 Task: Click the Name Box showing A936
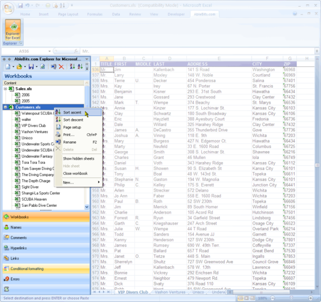tap(24, 51)
